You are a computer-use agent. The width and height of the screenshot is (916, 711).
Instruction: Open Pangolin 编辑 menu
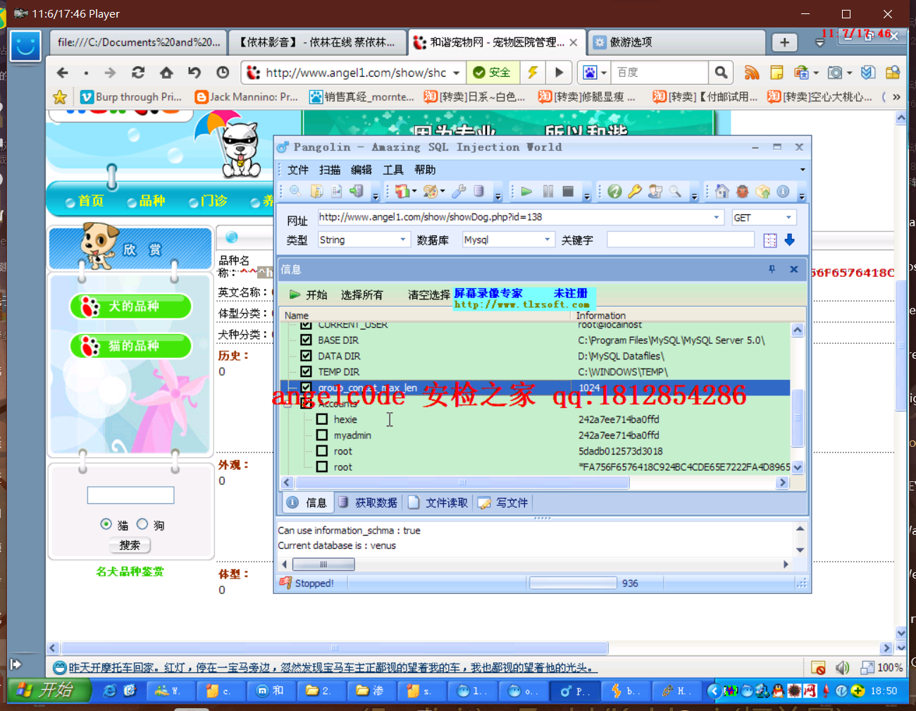[x=361, y=170]
